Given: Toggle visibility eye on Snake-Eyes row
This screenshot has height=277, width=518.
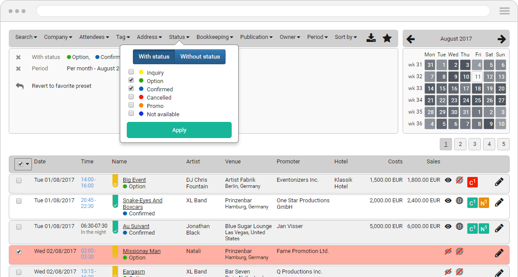Looking at the screenshot, I should click(448, 201).
